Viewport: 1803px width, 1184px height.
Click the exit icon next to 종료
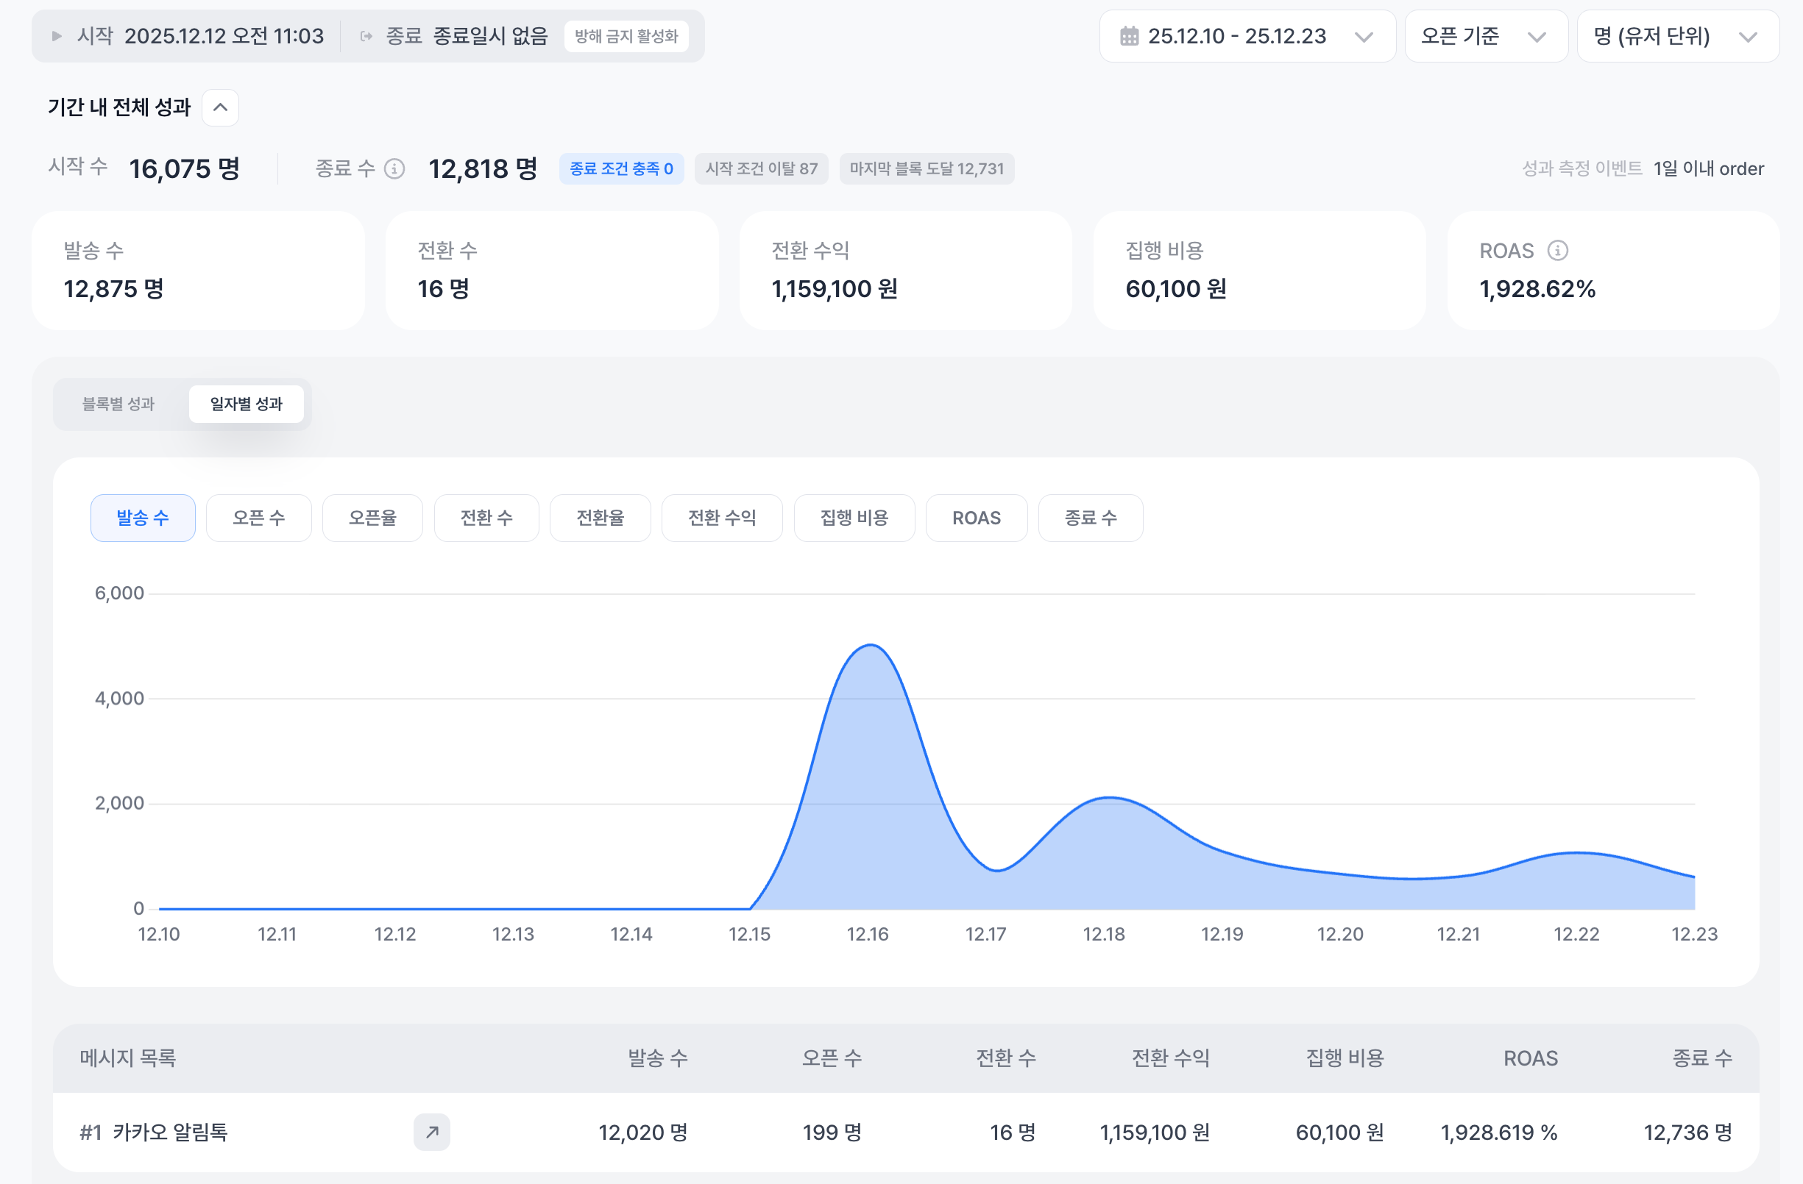click(366, 35)
